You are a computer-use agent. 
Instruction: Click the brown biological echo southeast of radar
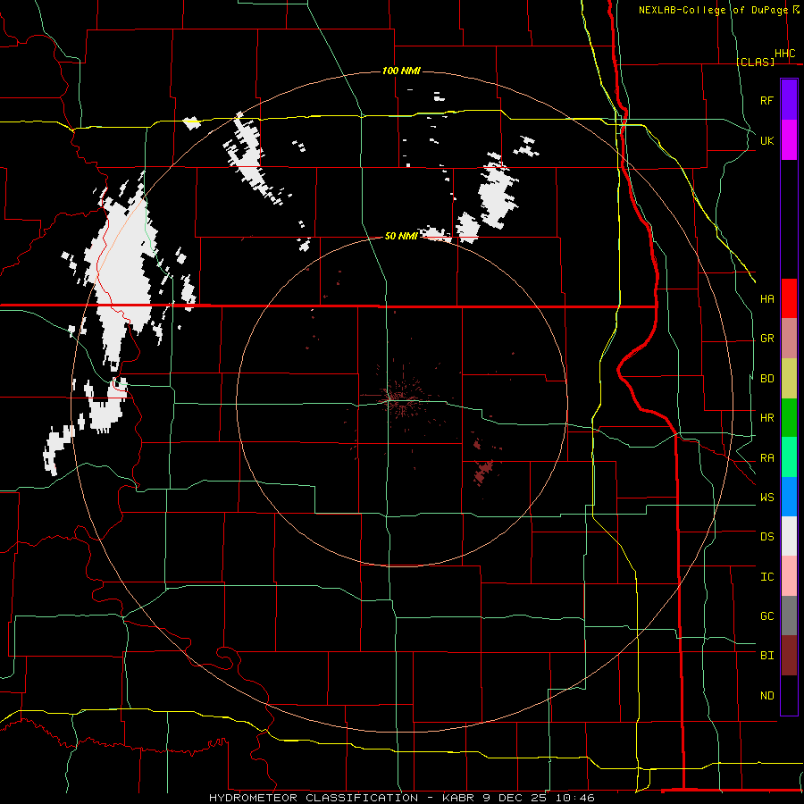click(483, 472)
